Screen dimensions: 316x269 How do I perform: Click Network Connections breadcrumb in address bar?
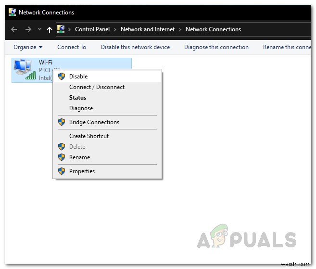pos(213,29)
